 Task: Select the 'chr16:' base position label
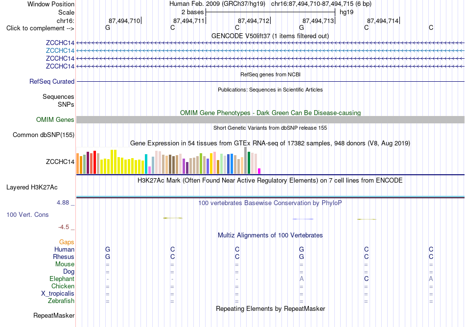point(65,21)
